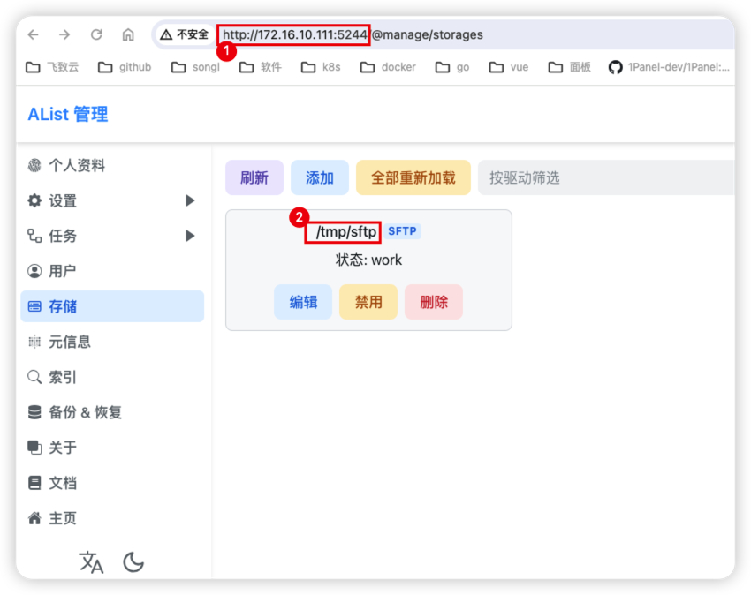The image size is (751, 595).
Task: Select the 元信息 metadata icon
Action: [x=34, y=342]
